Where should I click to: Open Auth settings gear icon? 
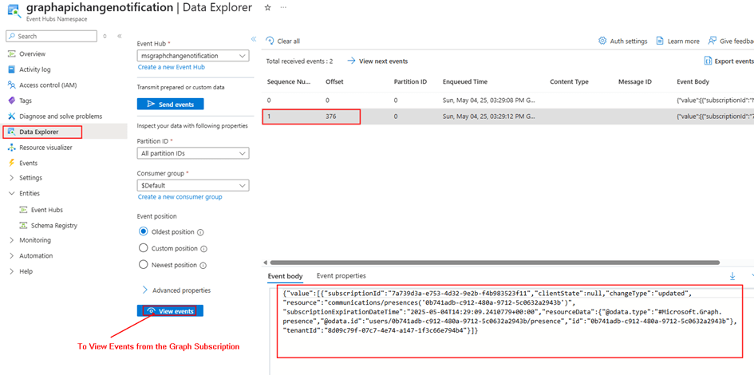pyautogui.click(x=603, y=41)
